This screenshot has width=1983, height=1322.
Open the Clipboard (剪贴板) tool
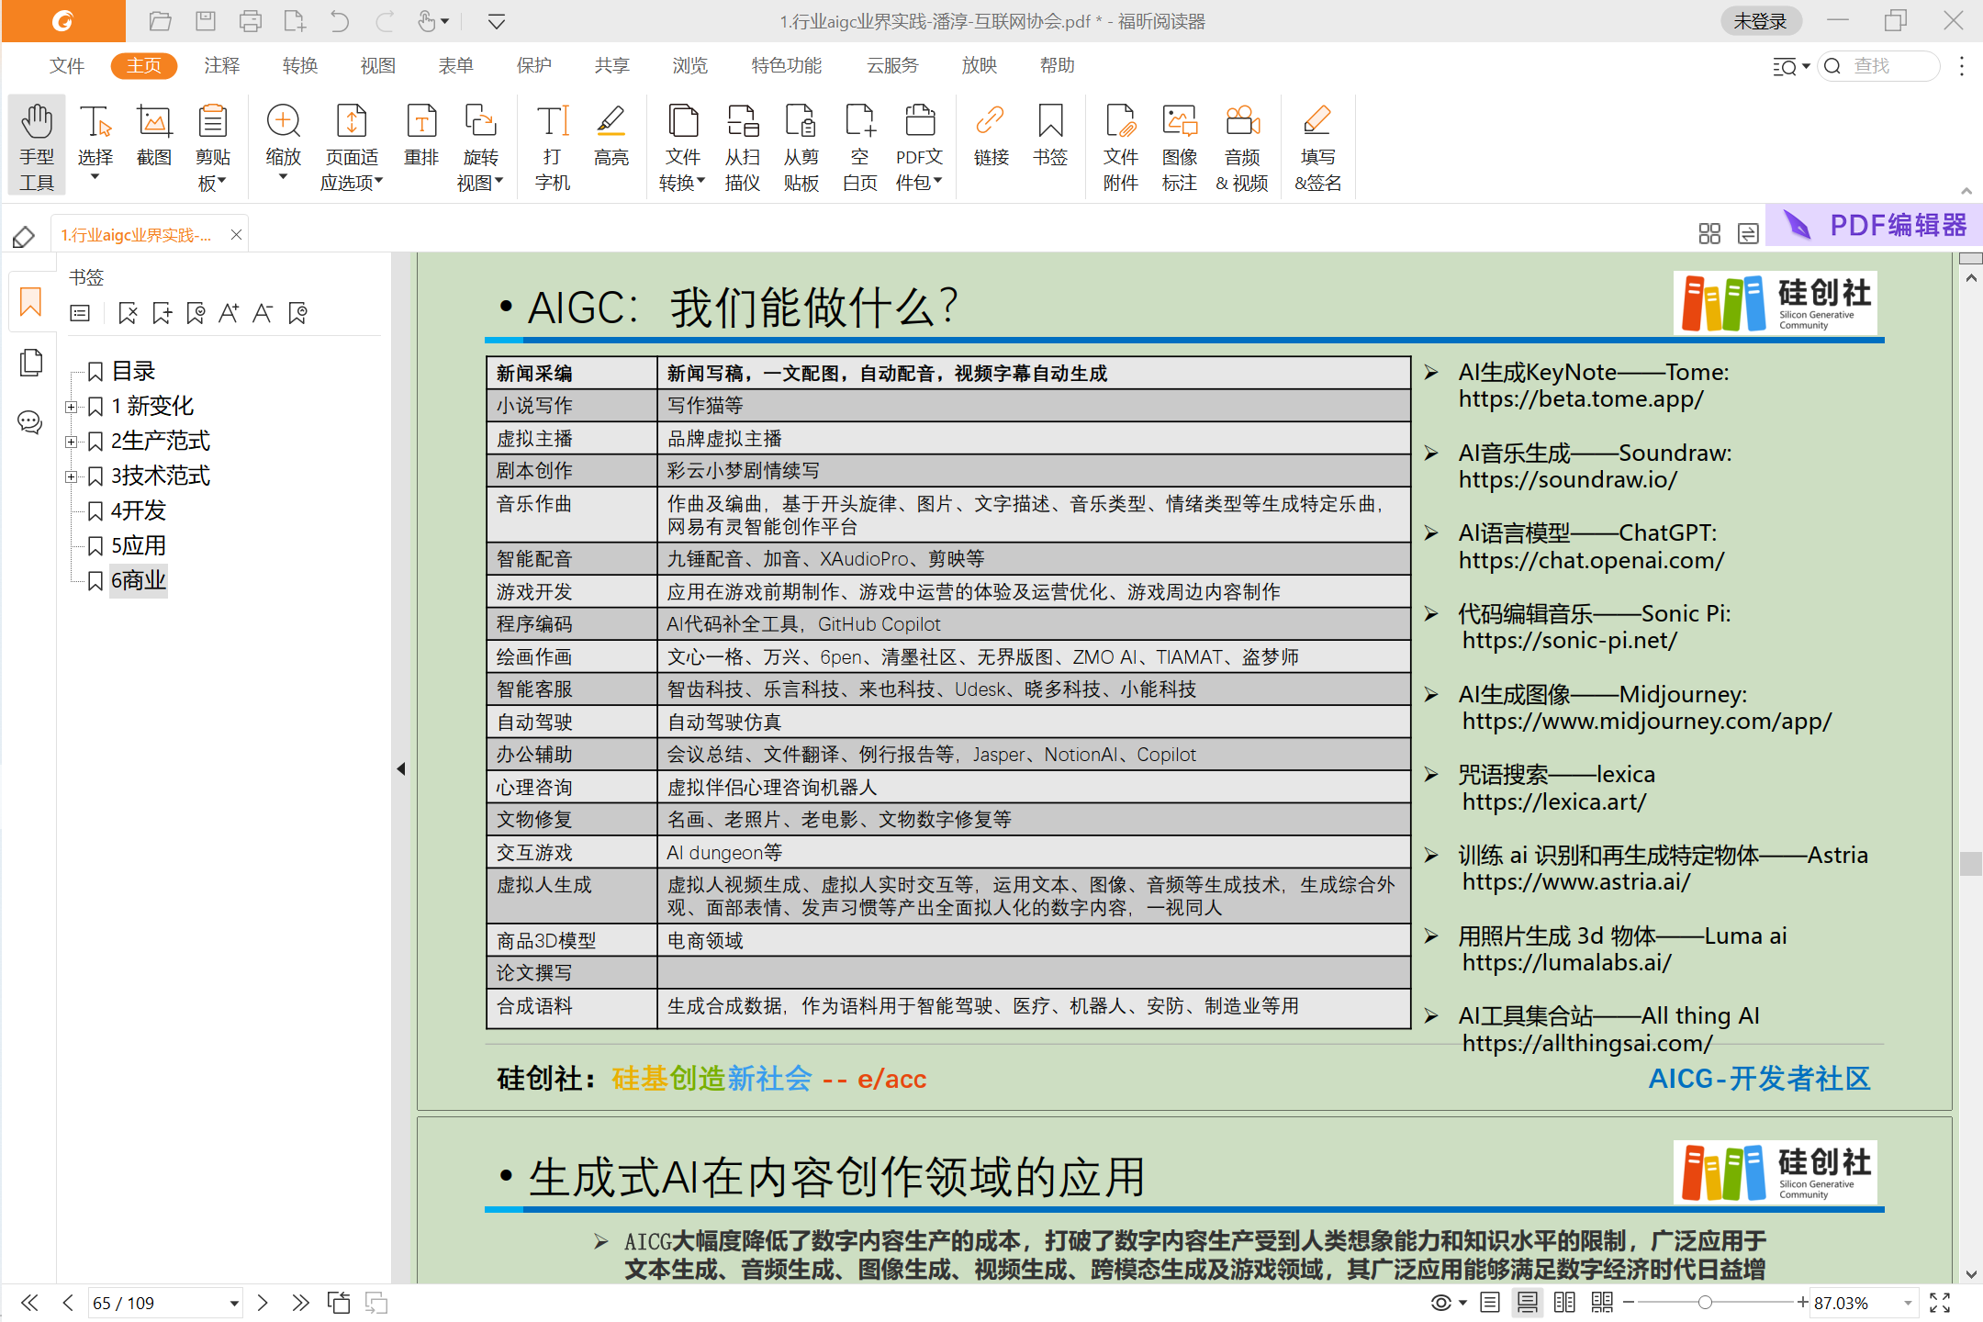click(213, 146)
